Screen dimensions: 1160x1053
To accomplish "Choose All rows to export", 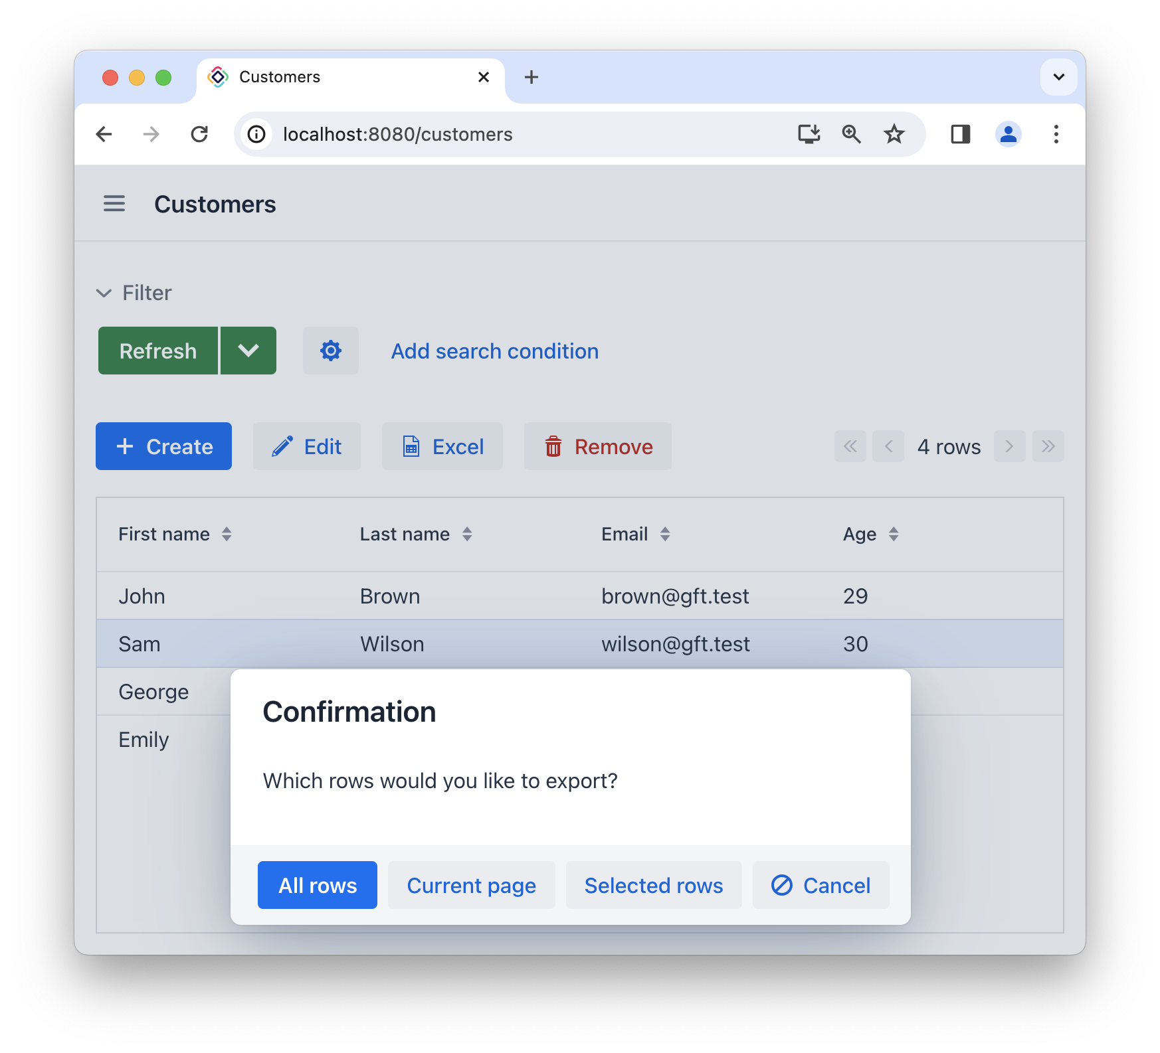I will click(318, 885).
